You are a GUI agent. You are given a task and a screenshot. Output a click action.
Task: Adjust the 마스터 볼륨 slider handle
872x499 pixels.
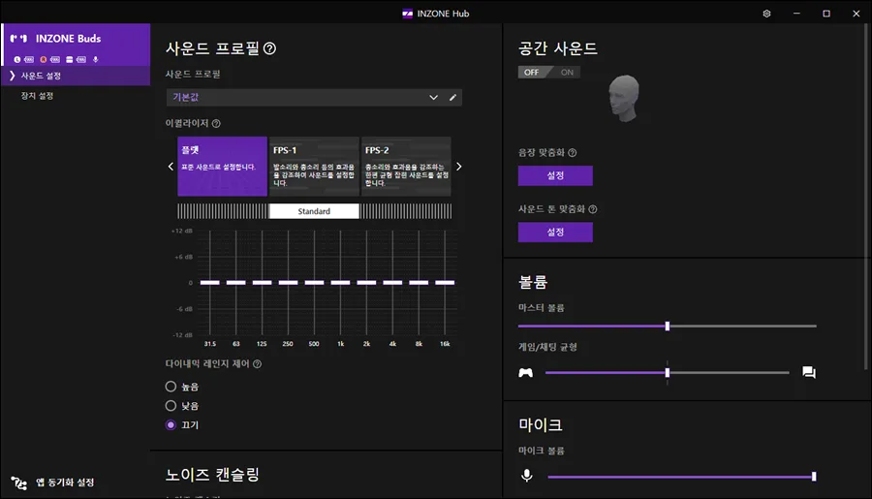click(x=668, y=326)
